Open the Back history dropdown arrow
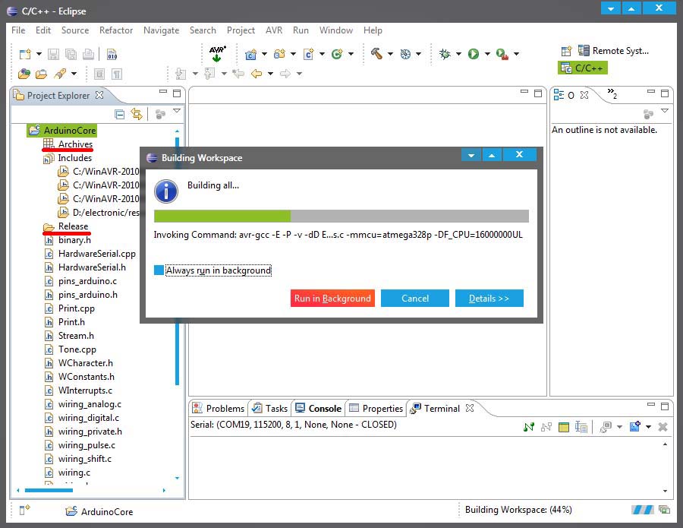The image size is (683, 528). pos(270,74)
